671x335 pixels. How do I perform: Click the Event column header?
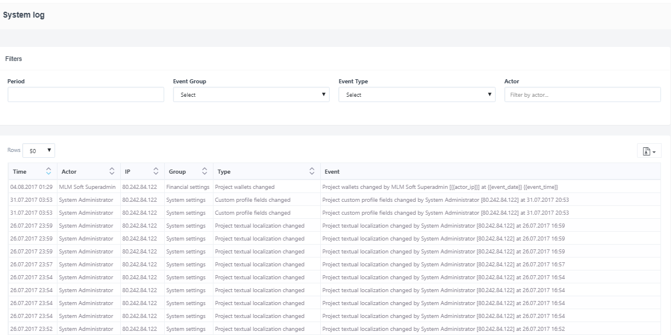(x=332, y=172)
